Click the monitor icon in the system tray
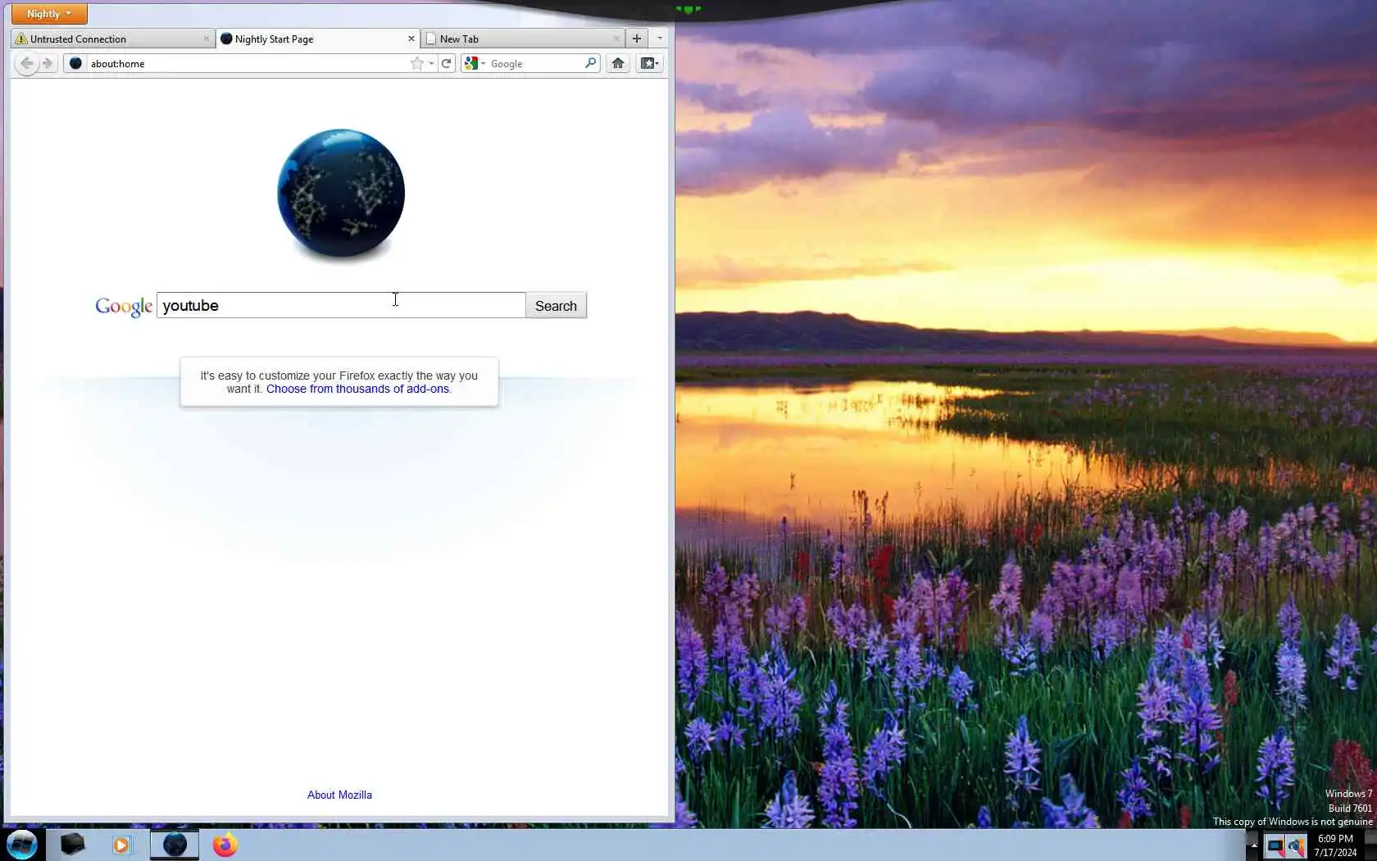Screen dimensions: 1377x861 click(1275, 846)
